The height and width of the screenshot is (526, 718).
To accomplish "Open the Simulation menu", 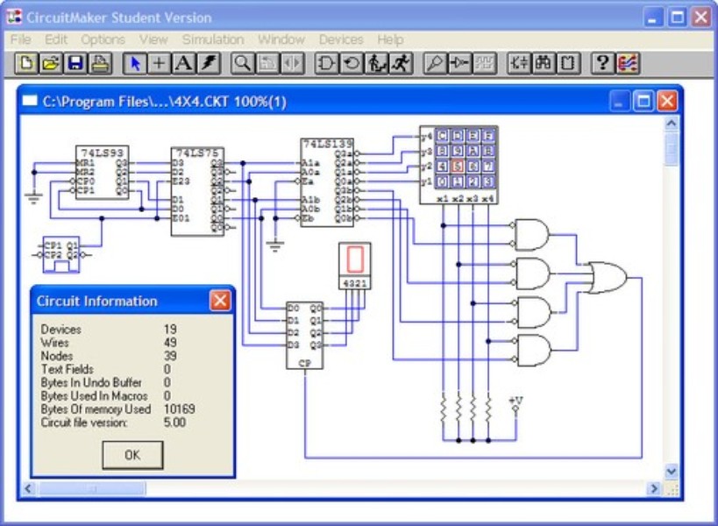I will 213,39.
